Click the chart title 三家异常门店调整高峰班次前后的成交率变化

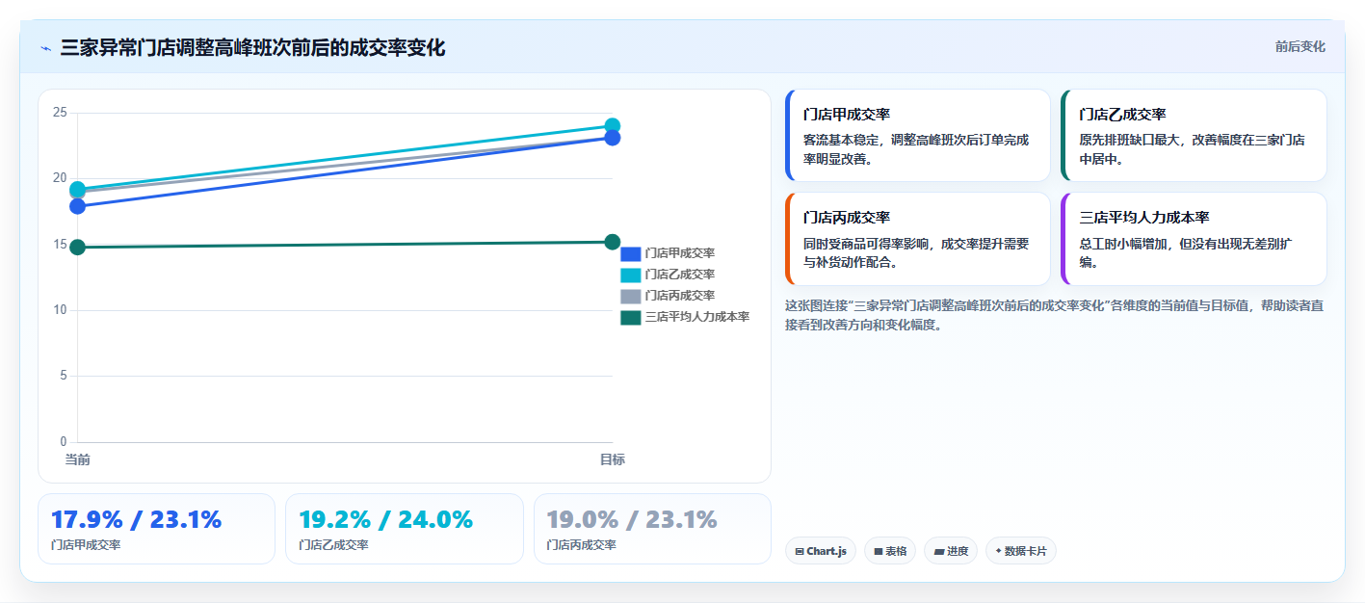[252, 48]
